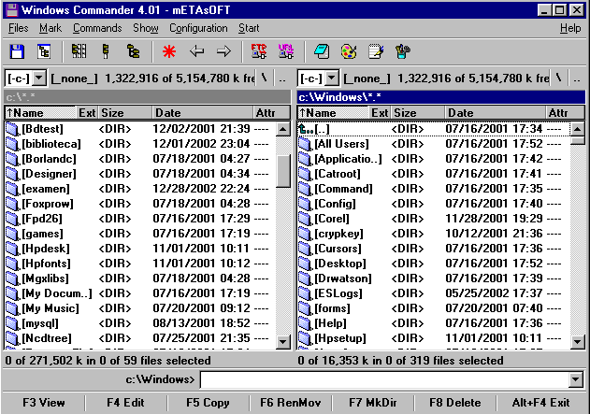Viewport: 590px width, 414px height.
Task: Click the cyan notepad toolbar icon
Action: (x=322, y=51)
